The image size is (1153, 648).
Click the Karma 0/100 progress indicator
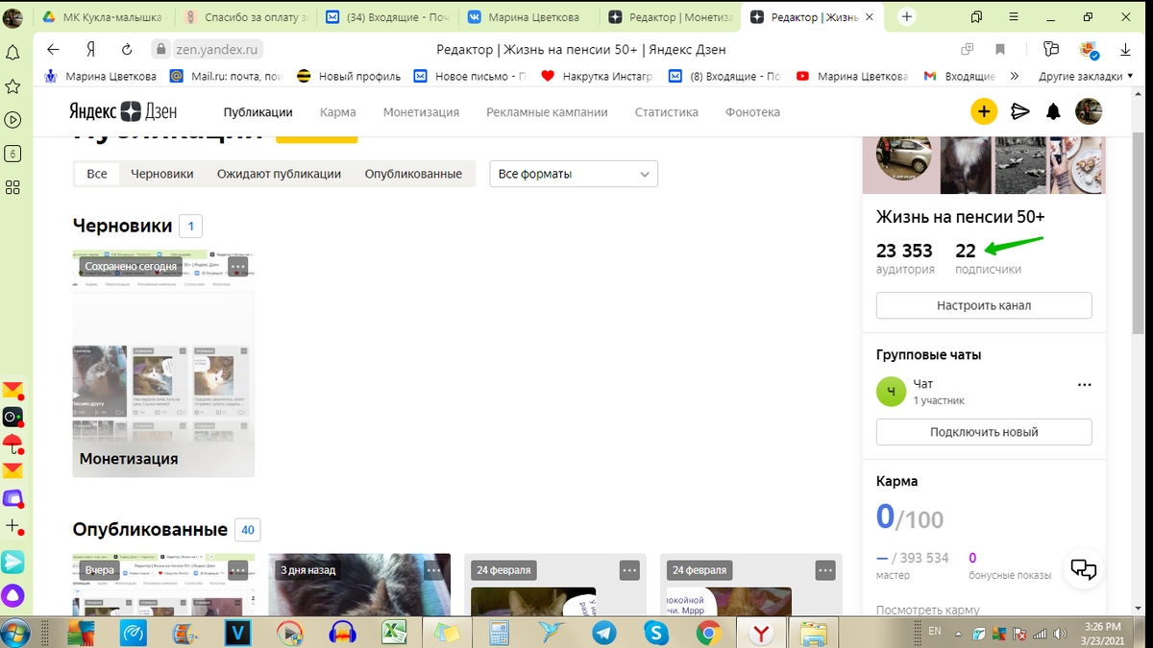(909, 517)
